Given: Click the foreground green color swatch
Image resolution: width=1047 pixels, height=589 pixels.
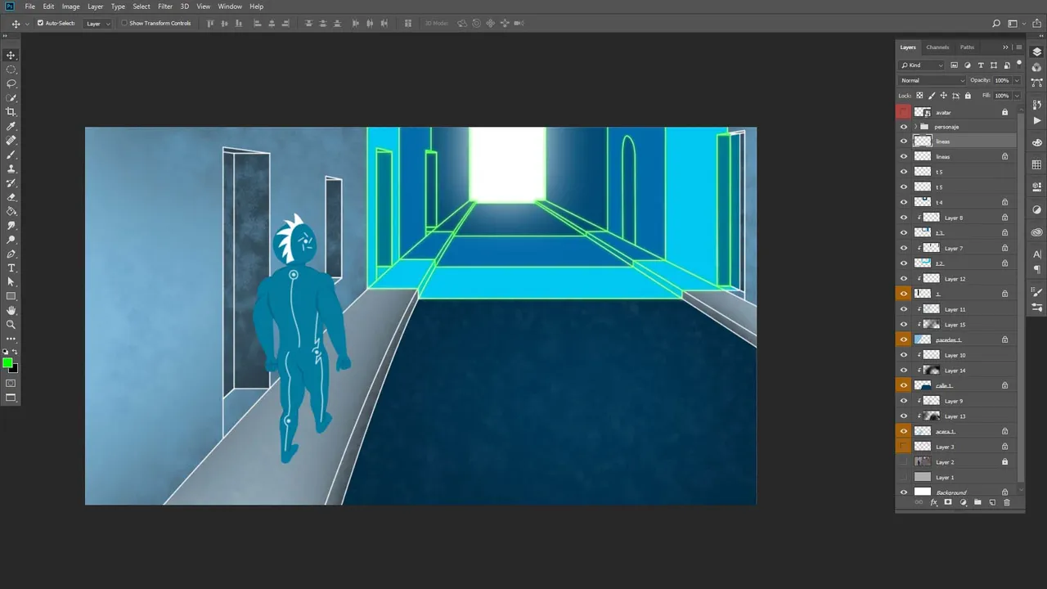Looking at the screenshot, I should click(x=7, y=362).
